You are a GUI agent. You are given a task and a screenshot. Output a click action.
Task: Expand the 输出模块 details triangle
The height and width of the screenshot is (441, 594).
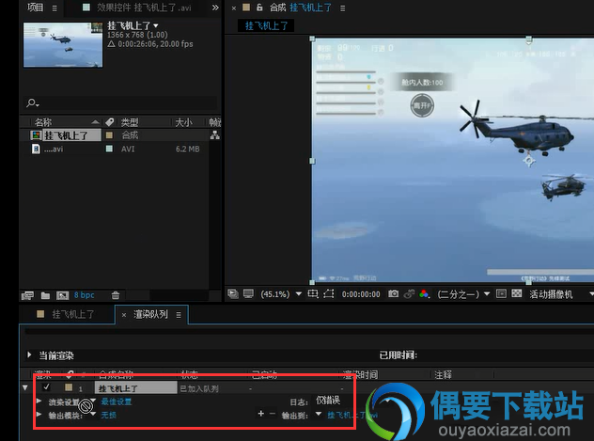(39, 414)
